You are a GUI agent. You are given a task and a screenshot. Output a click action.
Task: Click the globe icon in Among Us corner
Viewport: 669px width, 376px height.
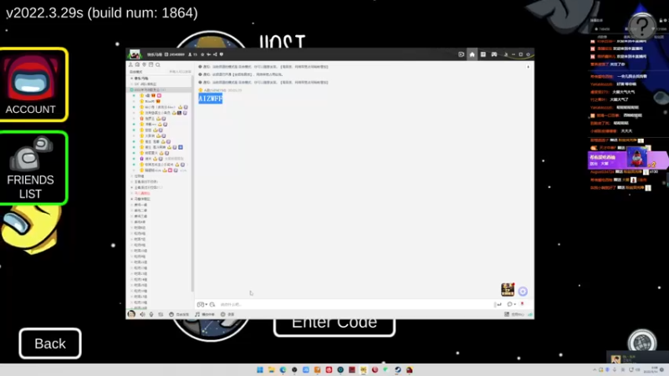642,342
